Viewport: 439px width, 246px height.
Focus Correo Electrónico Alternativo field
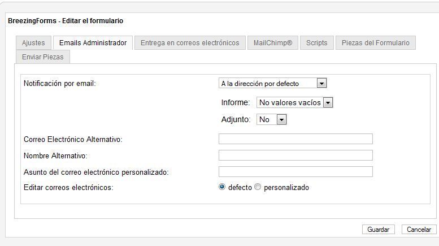click(295, 139)
